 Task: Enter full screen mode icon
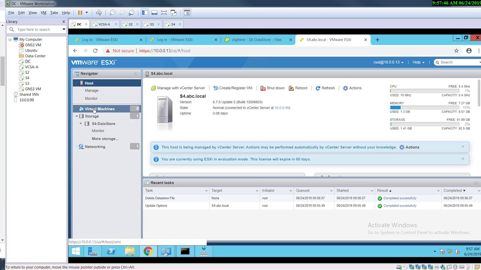(x=164, y=13)
